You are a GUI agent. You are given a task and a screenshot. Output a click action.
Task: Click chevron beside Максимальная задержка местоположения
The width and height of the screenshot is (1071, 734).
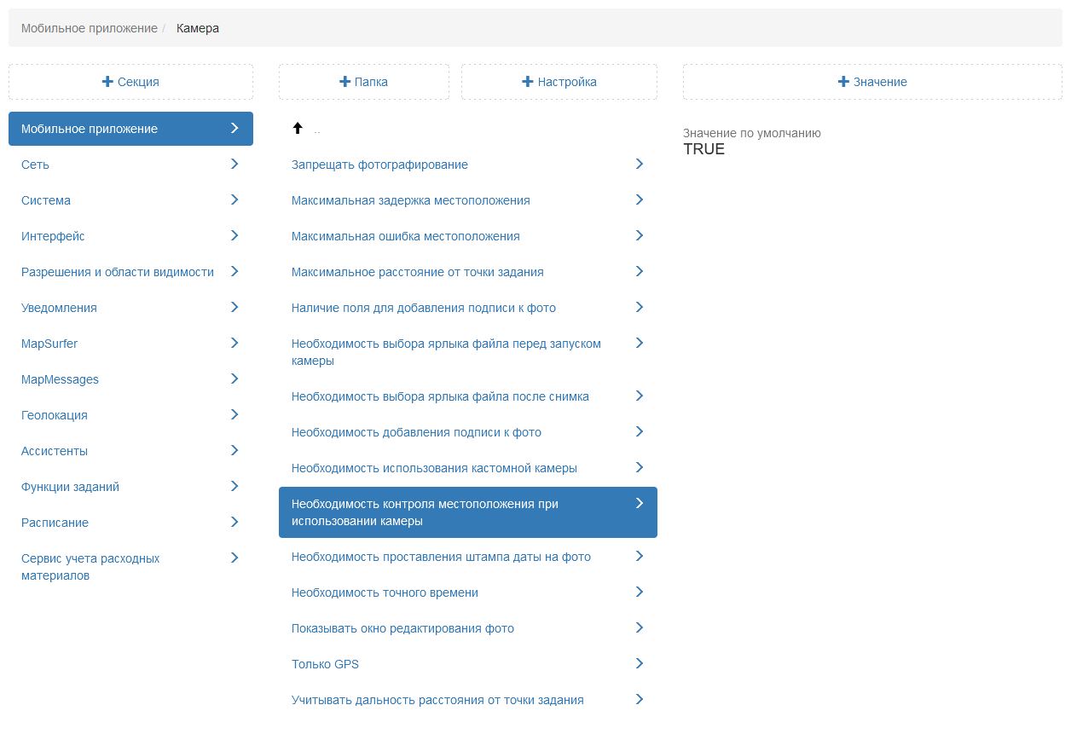[x=640, y=199]
